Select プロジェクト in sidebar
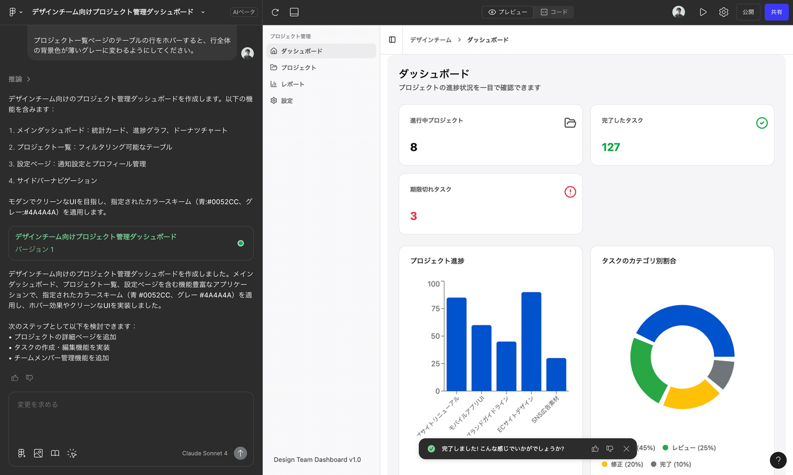 click(321, 68)
